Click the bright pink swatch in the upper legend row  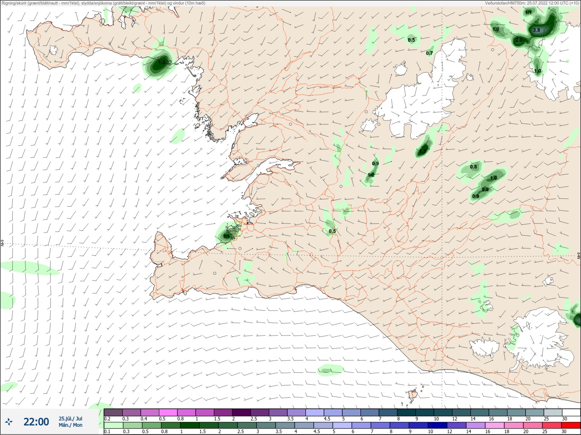coord(168,412)
